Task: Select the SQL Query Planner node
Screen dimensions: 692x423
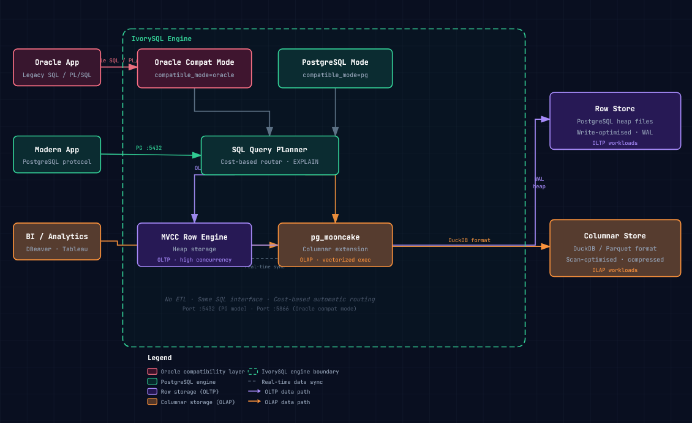Action: (x=269, y=155)
